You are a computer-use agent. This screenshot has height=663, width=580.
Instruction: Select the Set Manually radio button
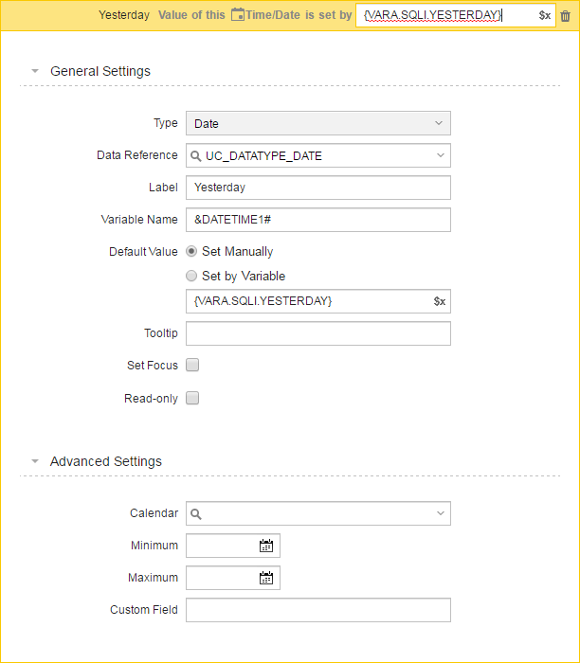click(x=191, y=252)
